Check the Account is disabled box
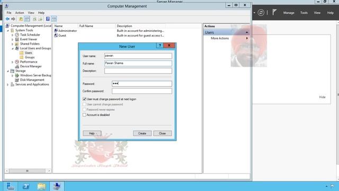The width and height of the screenshot is (339, 191). coord(84,115)
